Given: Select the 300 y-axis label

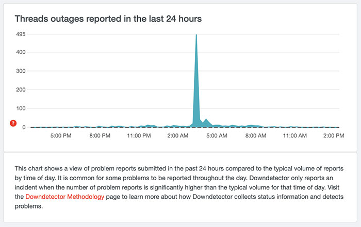Looking at the screenshot, I should pos(21,71).
